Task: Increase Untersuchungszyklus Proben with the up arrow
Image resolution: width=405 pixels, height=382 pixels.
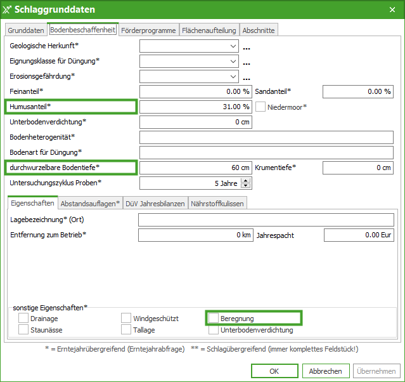Action: click(246, 180)
